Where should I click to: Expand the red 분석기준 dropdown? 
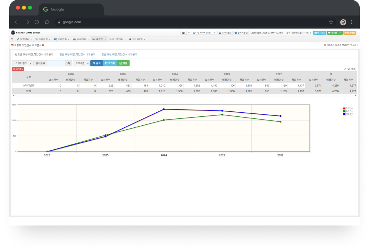(18, 69)
